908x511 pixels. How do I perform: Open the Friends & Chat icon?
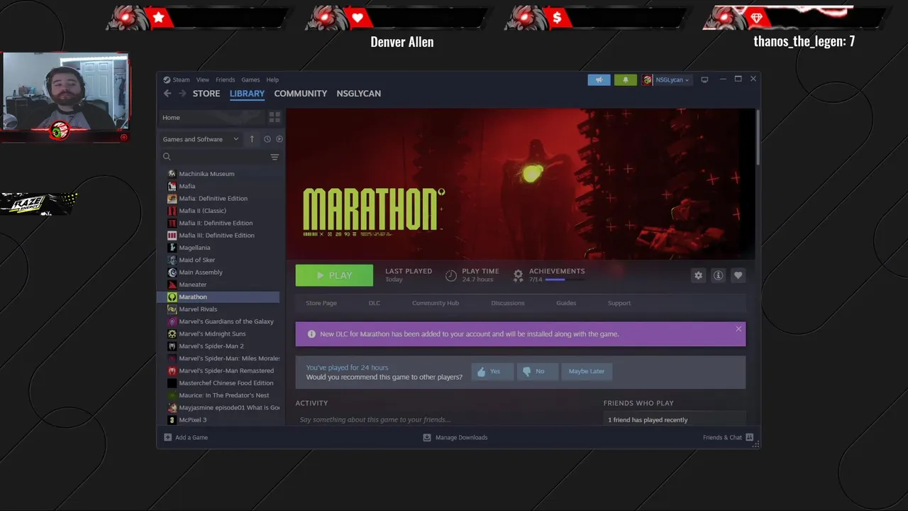click(x=750, y=437)
